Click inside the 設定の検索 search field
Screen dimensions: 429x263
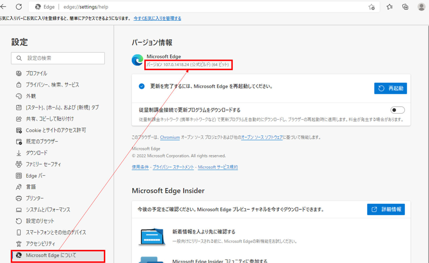pos(58,58)
